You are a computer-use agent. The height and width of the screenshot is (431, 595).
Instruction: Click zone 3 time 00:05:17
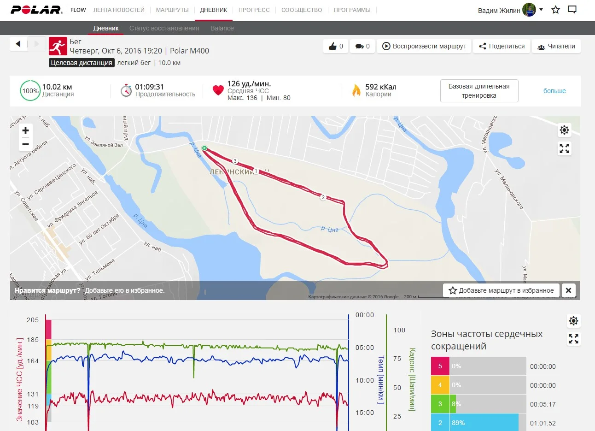coord(543,404)
